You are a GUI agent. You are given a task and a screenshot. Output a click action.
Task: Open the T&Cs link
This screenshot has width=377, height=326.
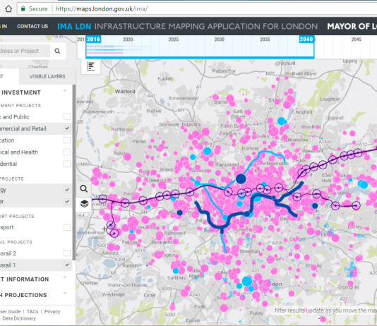click(32, 312)
